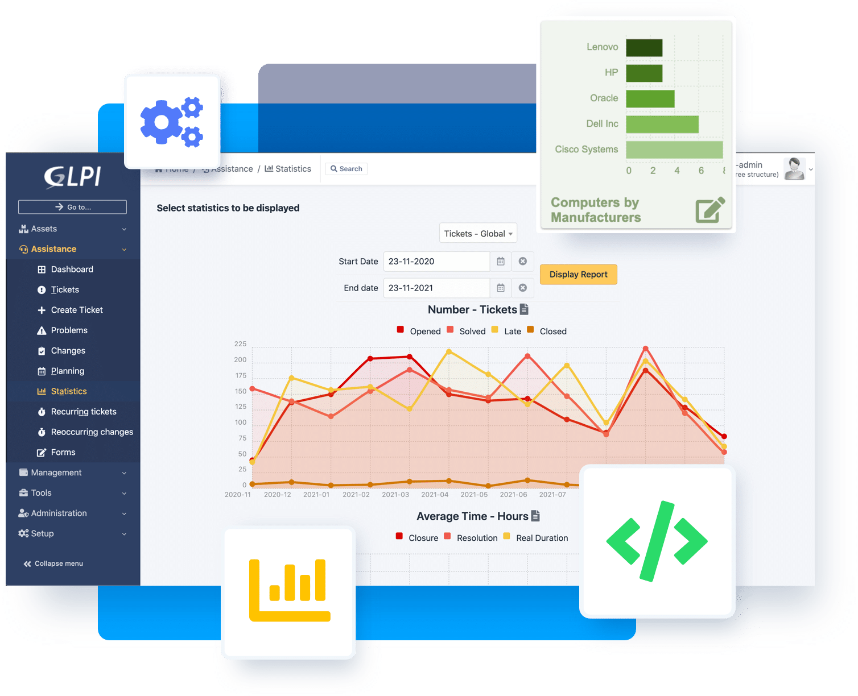858x696 pixels.
Task: Expand the Assets menu chevron
Action: pyautogui.click(x=124, y=229)
